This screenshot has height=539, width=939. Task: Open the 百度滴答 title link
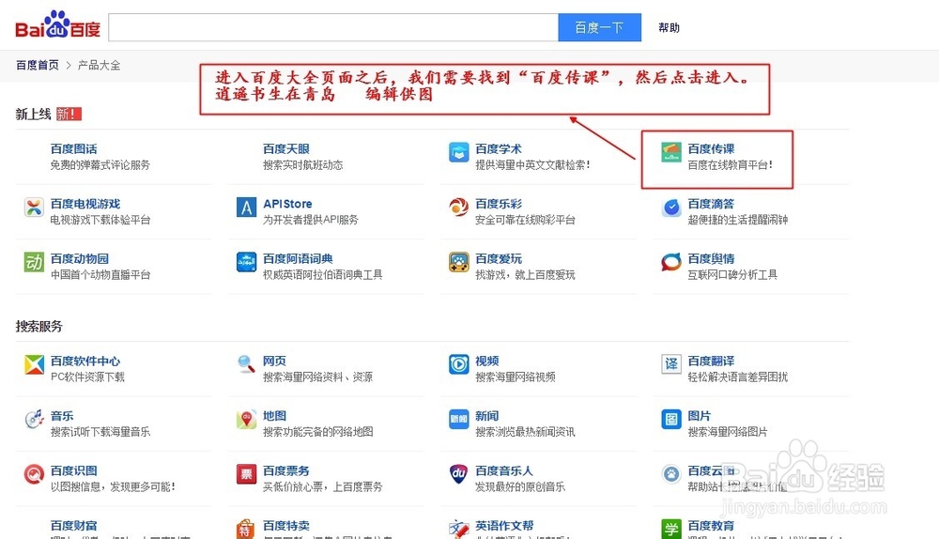[711, 204]
